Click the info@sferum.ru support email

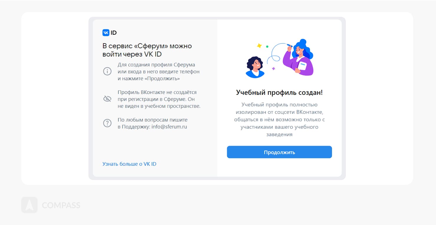click(x=169, y=127)
